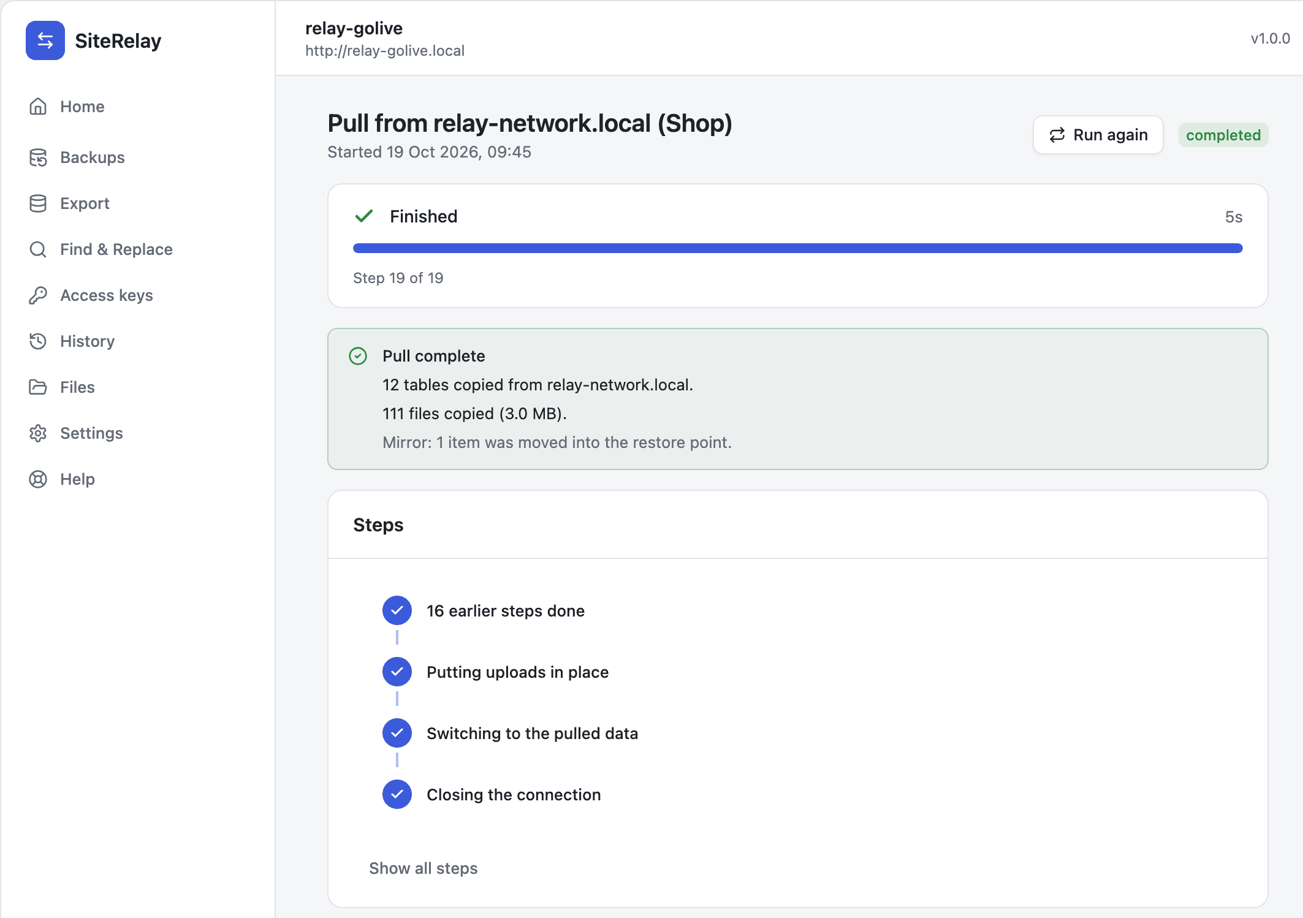The height and width of the screenshot is (918, 1303).
Task: Click the Help lifebuoy icon
Action: pyautogui.click(x=38, y=479)
